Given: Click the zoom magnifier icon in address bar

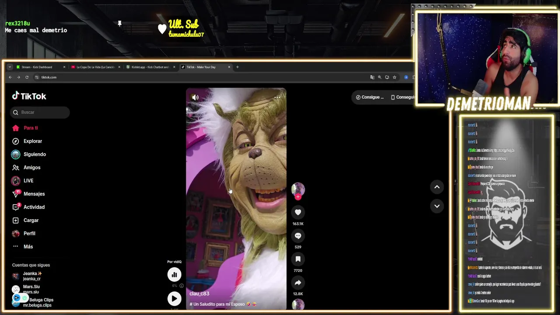Looking at the screenshot, I should pyautogui.click(x=380, y=77).
